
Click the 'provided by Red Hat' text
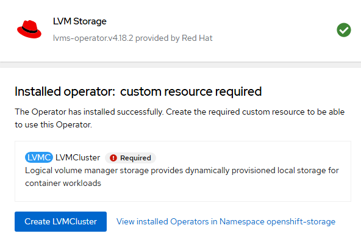(x=174, y=38)
